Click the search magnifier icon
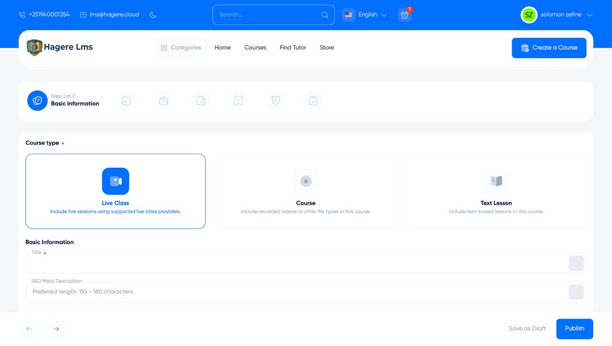 (325, 15)
